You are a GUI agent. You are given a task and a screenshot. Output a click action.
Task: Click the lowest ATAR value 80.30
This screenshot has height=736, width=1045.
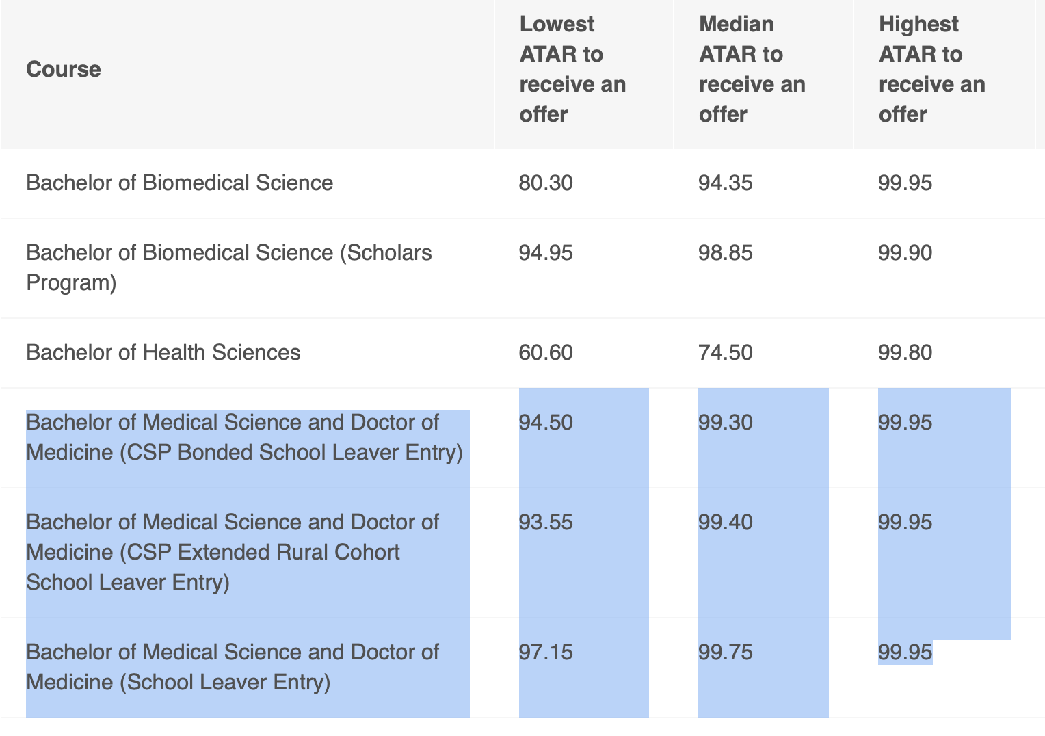(x=546, y=183)
